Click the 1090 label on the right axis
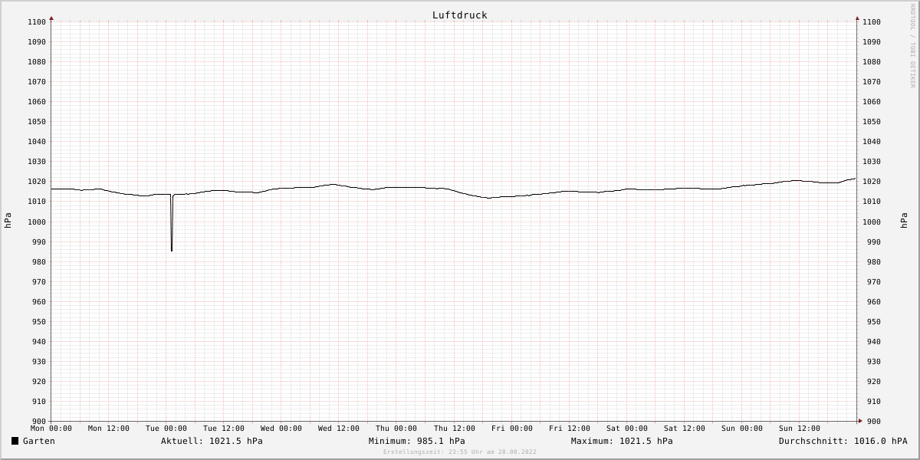 [x=872, y=42]
